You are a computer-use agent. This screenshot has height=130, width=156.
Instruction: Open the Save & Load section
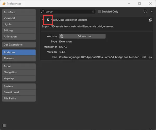pos(19,92)
